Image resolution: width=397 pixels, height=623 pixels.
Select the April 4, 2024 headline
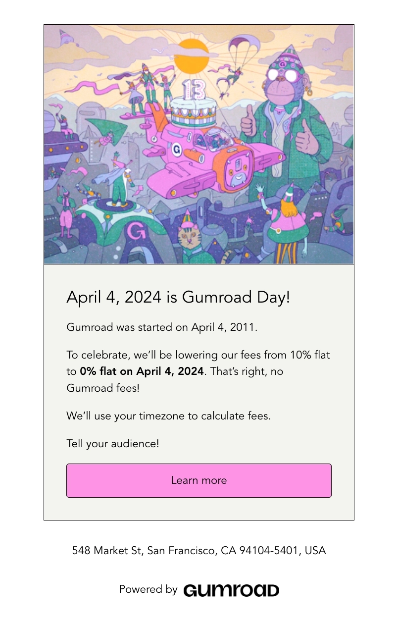tap(178, 297)
